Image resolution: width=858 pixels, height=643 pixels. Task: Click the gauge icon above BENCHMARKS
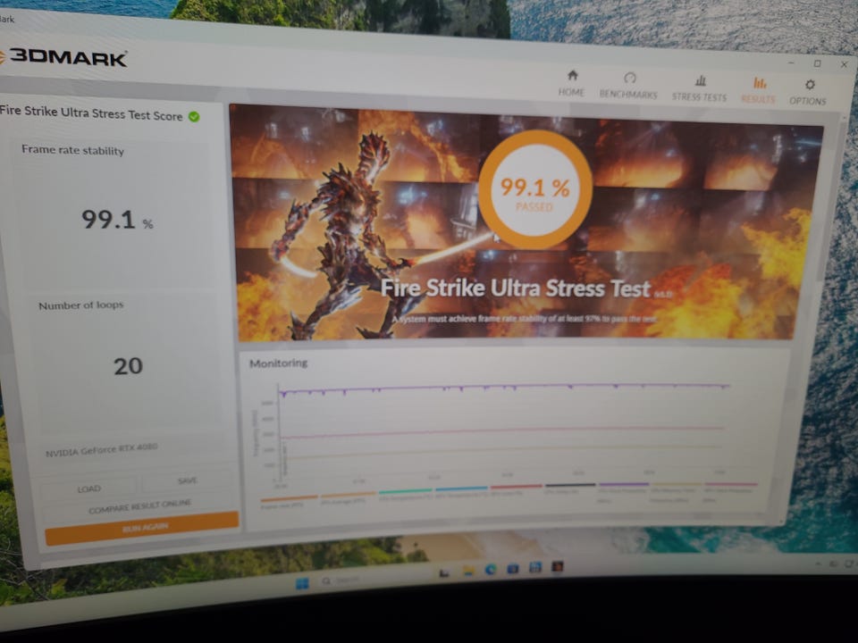[630, 78]
